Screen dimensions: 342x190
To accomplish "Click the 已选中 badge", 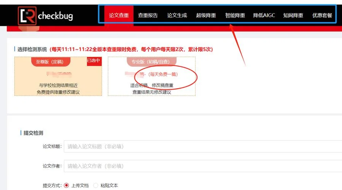I will pos(94,61).
